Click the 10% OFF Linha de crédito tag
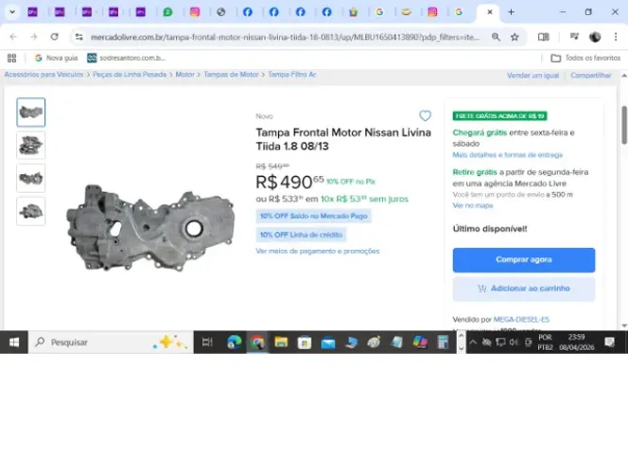628x473 pixels. [x=301, y=235]
